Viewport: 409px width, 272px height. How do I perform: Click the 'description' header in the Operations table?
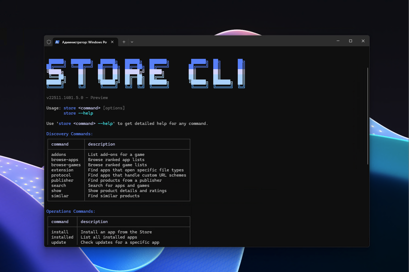(x=94, y=222)
